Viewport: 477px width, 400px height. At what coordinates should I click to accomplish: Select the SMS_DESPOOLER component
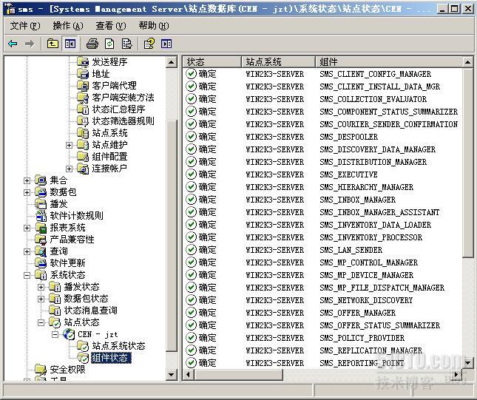[348, 138]
